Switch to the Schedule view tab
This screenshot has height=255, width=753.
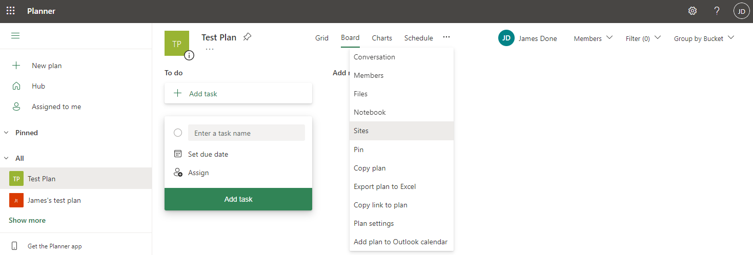(418, 38)
